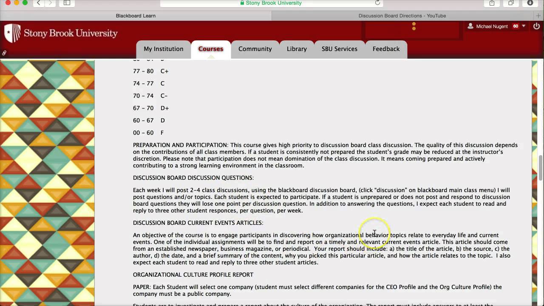The width and height of the screenshot is (544, 306).
Task: Go forward with Safari forward arrow
Action: point(51,3)
